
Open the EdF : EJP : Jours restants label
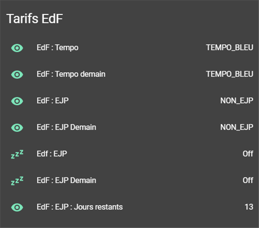click(79, 207)
